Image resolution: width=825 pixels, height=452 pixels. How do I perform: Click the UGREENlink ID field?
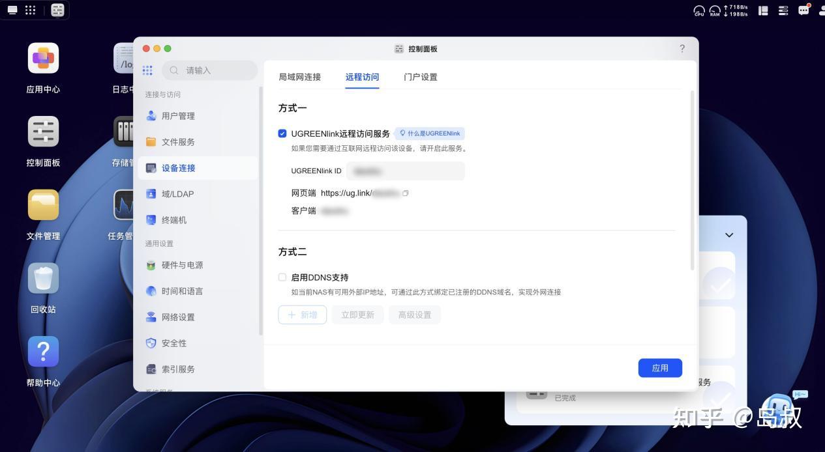coord(405,171)
